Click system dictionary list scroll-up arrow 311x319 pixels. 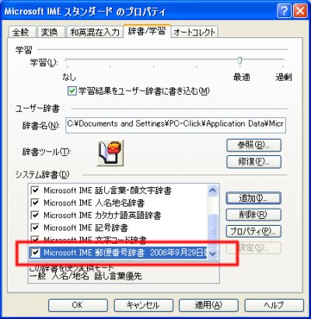(x=212, y=191)
